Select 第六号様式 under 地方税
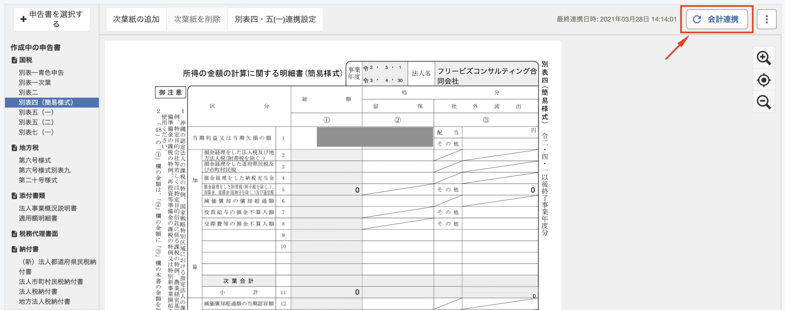Viewport: 785px width, 310px height. [35, 160]
